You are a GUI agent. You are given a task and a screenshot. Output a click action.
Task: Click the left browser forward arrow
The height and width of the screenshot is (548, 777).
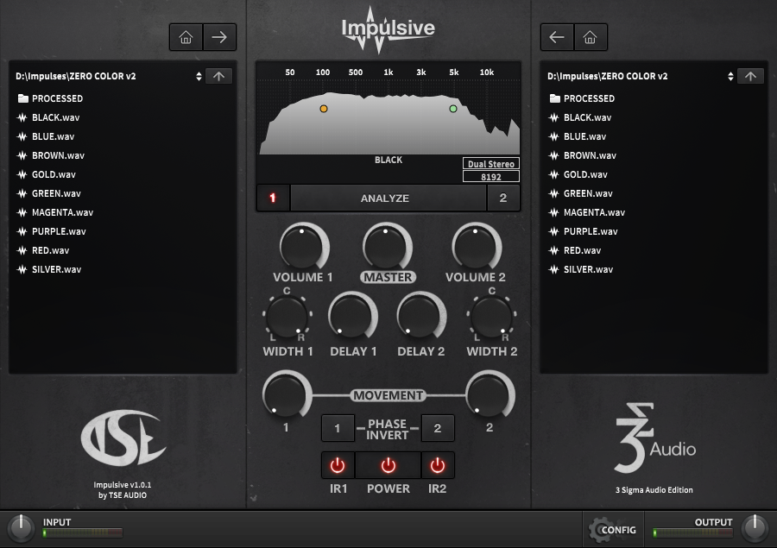(219, 37)
